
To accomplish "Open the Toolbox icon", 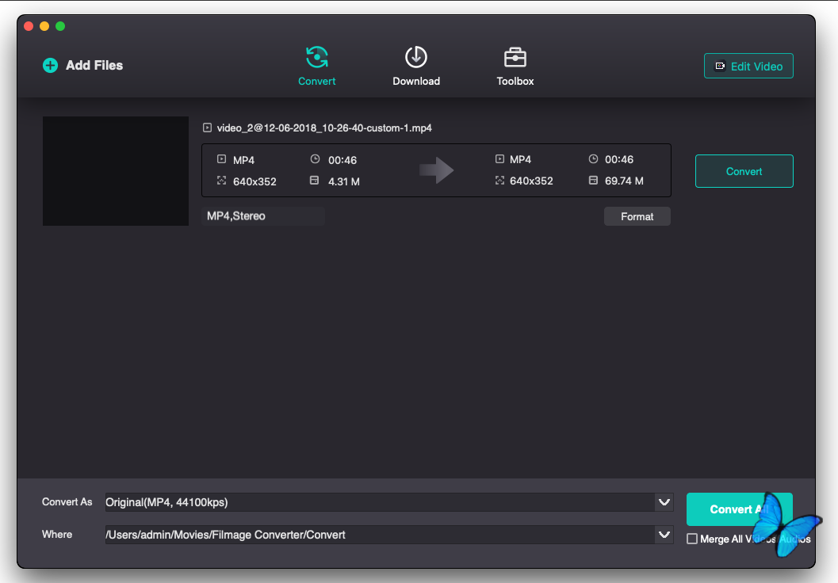I will click(515, 58).
